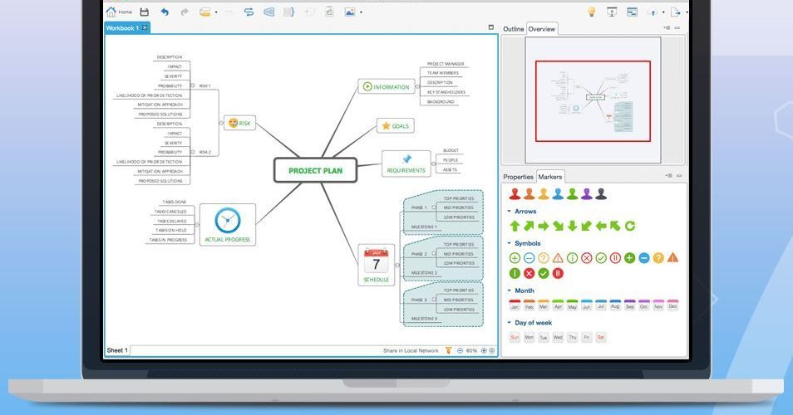793x415 pixels.
Task: Click the lightbulb brainstorm icon
Action: [x=592, y=12]
